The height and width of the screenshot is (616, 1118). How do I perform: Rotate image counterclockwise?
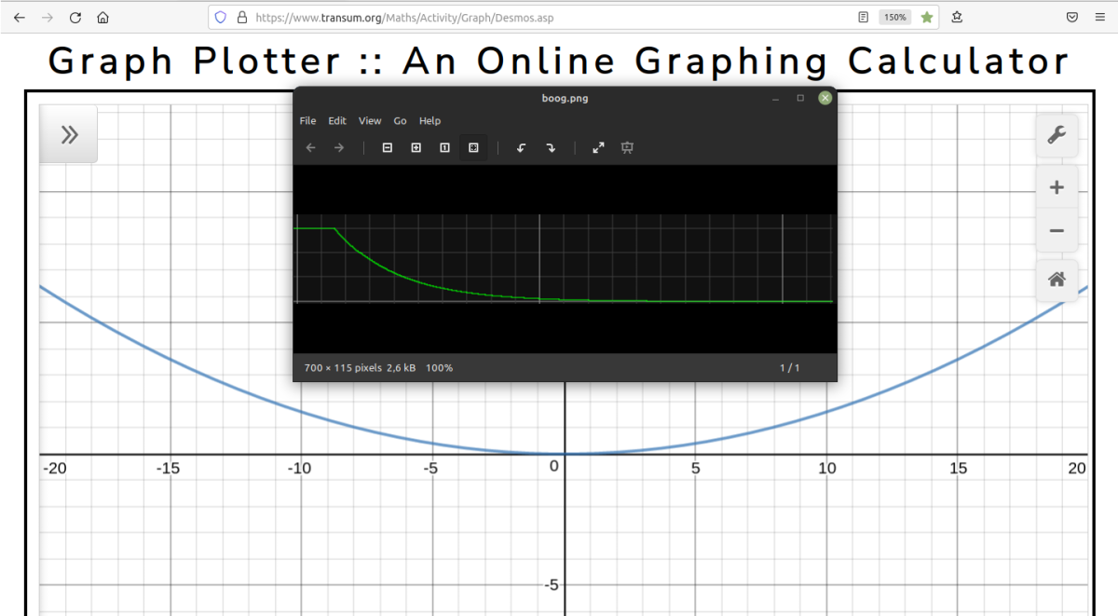(x=522, y=147)
